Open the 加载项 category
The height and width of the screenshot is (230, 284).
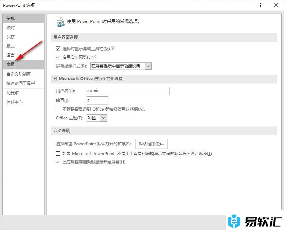click(23, 93)
